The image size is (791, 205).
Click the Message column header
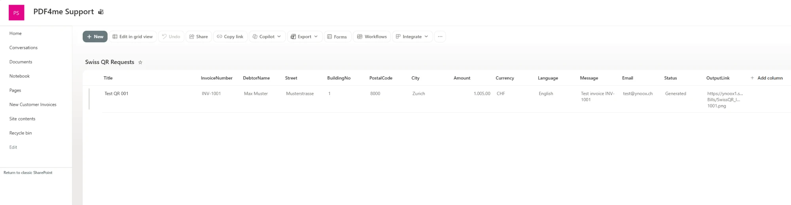[589, 78]
